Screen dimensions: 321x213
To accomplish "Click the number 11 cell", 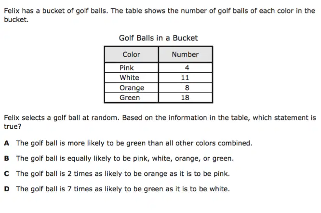I will (x=185, y=78).
